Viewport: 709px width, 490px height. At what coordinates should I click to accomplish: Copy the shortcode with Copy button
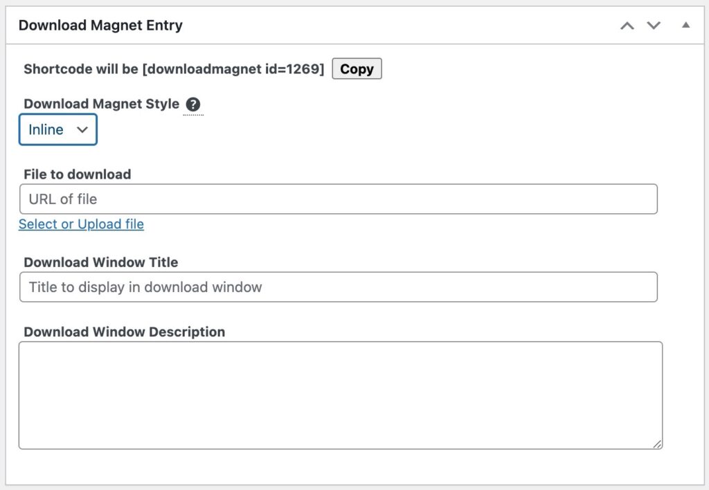357,69
